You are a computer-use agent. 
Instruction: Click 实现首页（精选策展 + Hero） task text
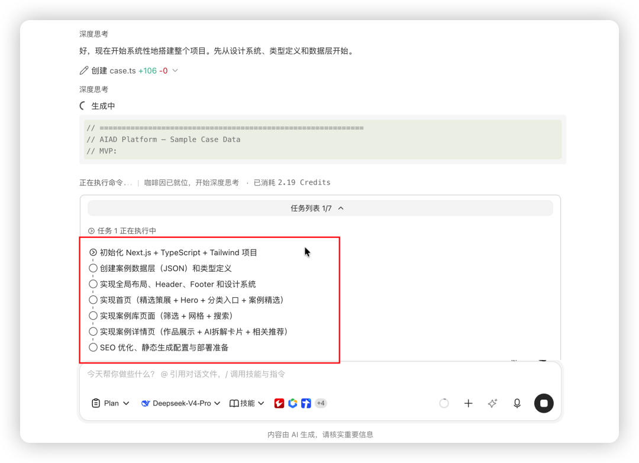(192, 300)
